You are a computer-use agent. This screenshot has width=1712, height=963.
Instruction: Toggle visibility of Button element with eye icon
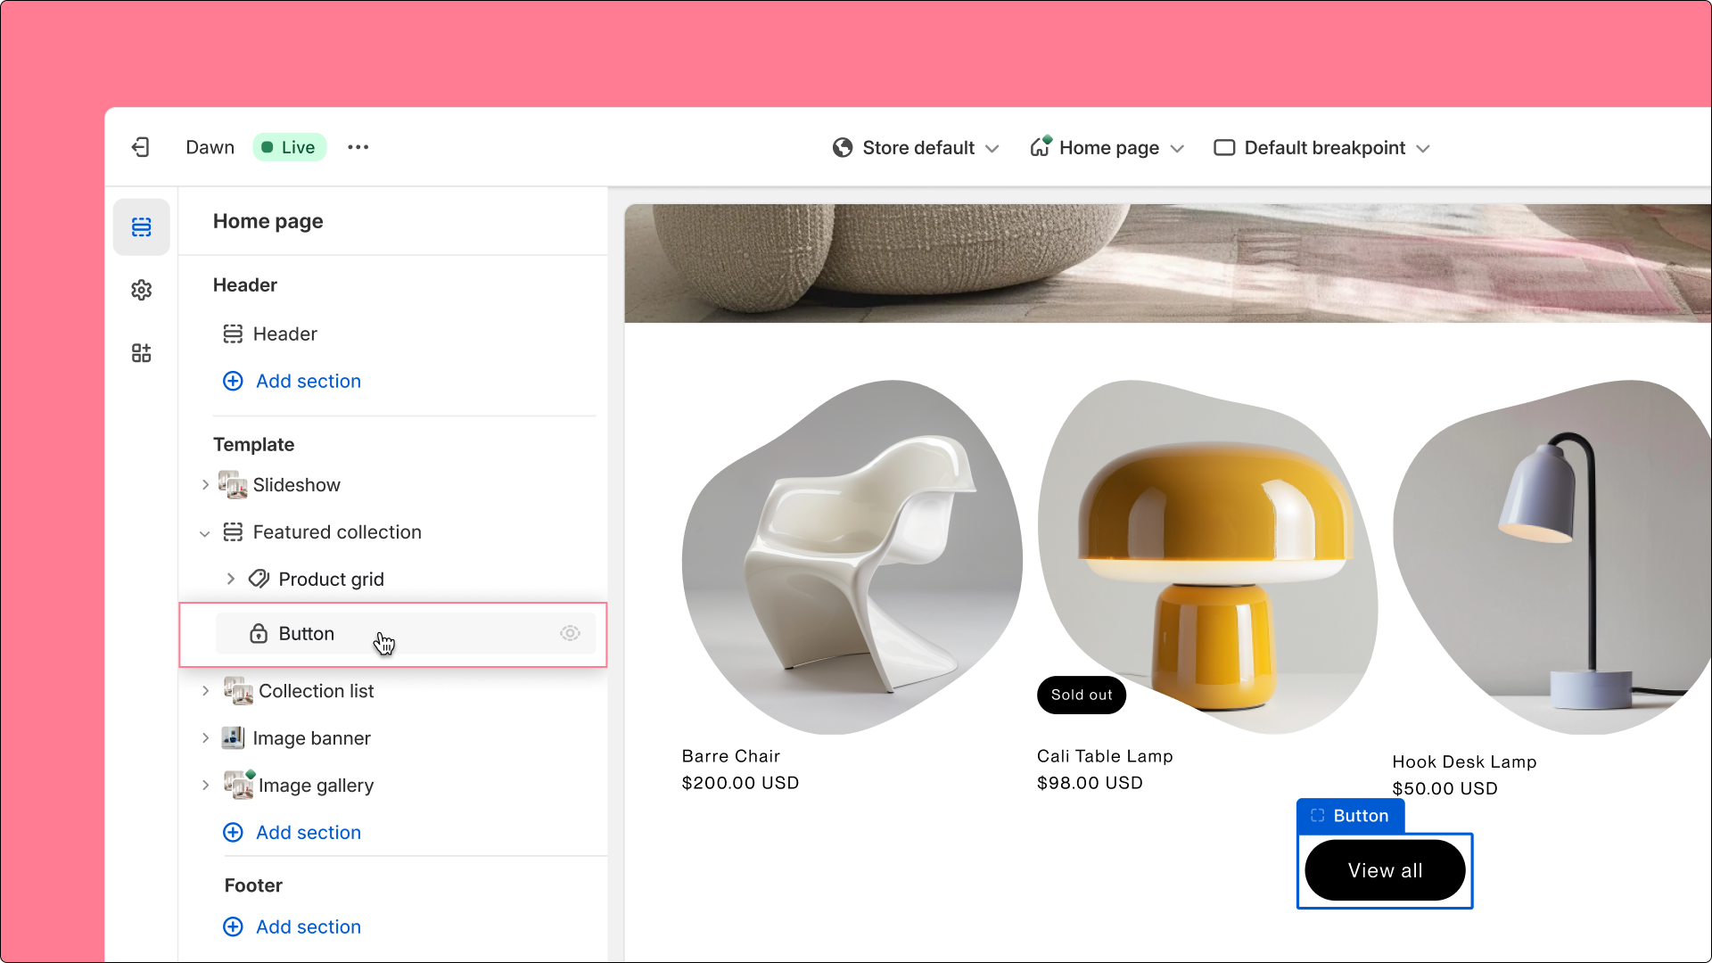pos(569,634)
